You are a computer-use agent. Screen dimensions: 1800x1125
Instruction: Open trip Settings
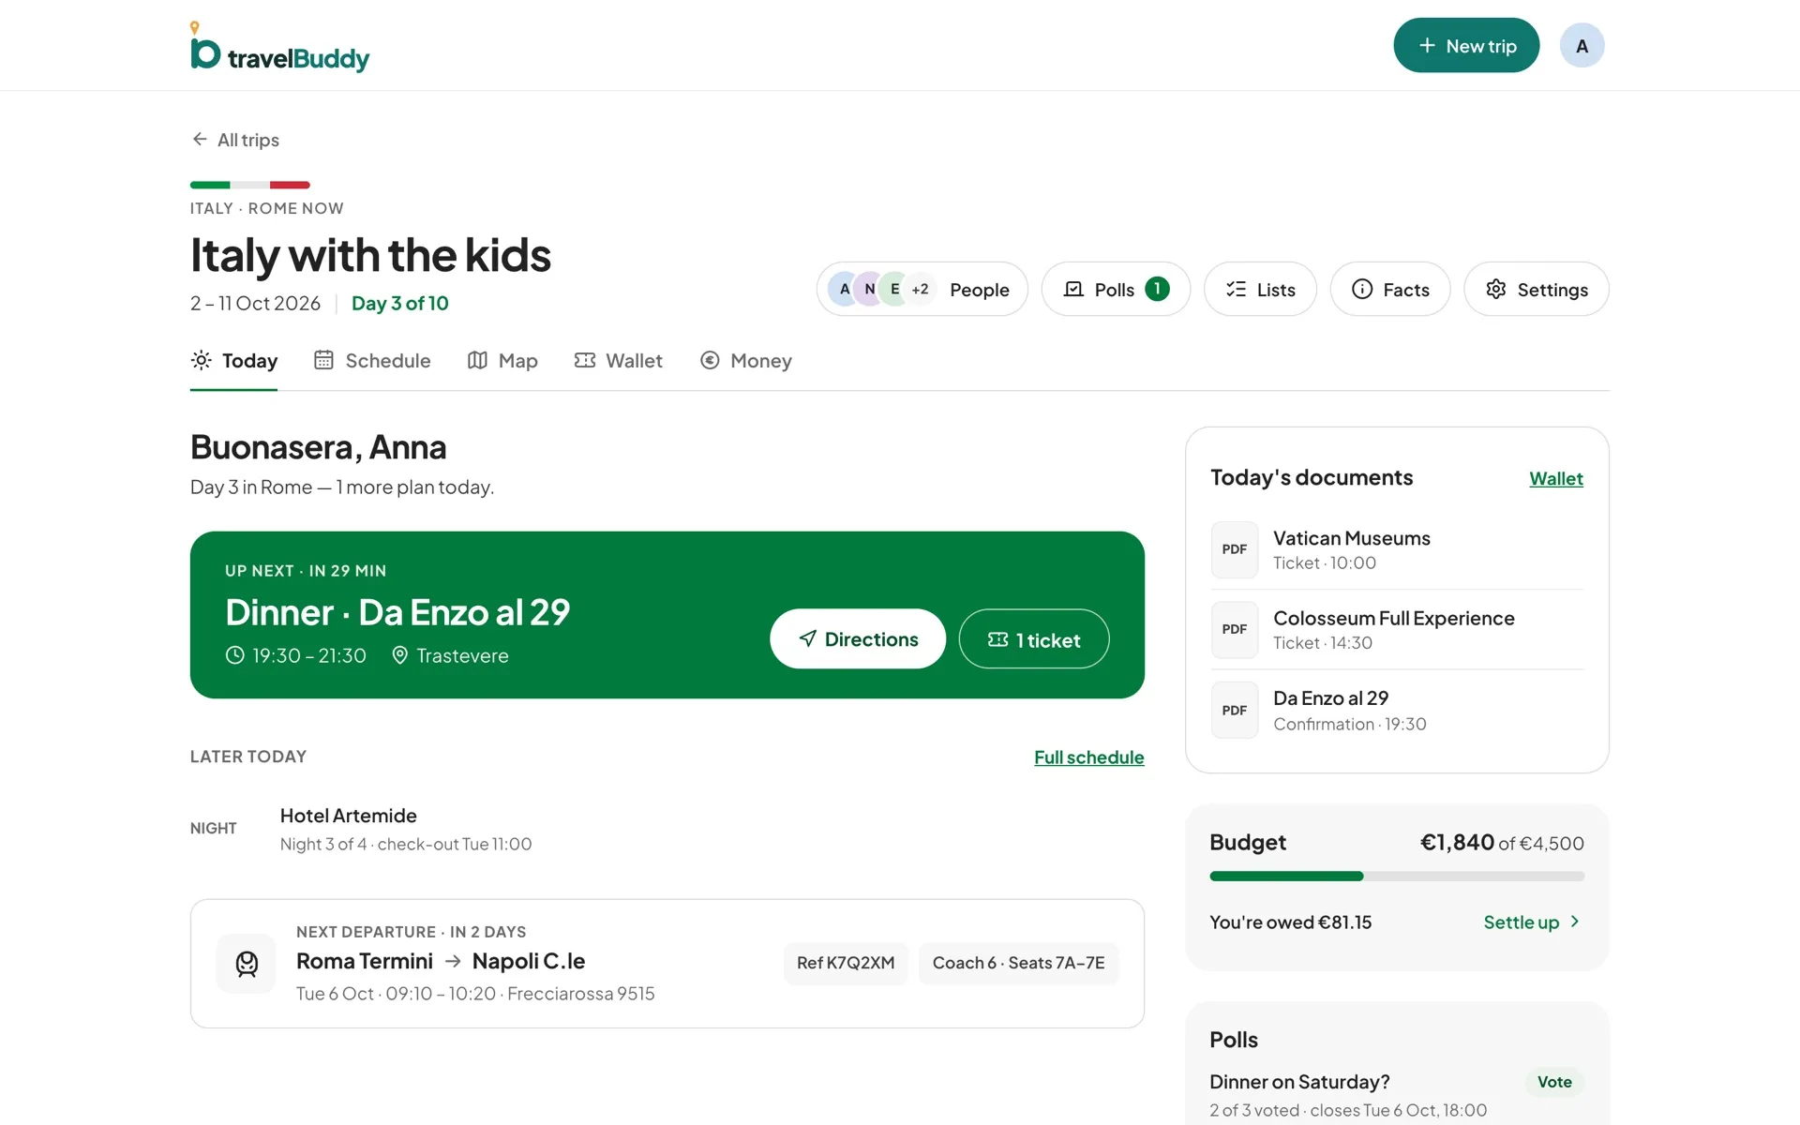tap(1537, 289)
